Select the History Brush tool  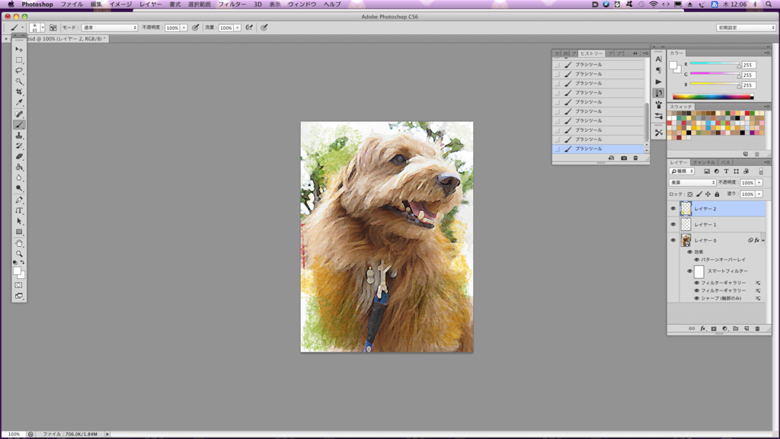point(19,146)
